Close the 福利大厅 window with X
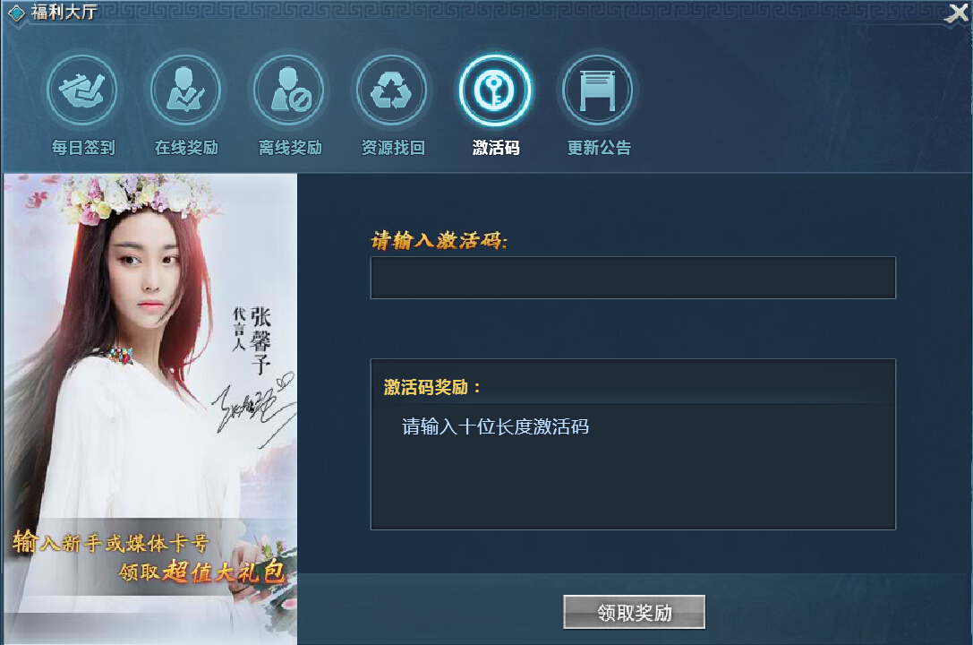973x645 pixels. click(x=956, y=13)
